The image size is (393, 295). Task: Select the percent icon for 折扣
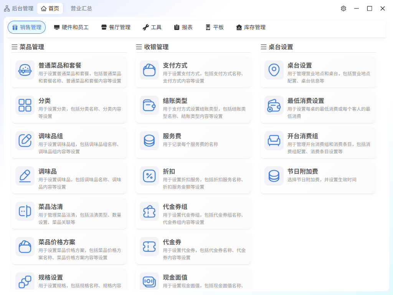tap(149, 176)
